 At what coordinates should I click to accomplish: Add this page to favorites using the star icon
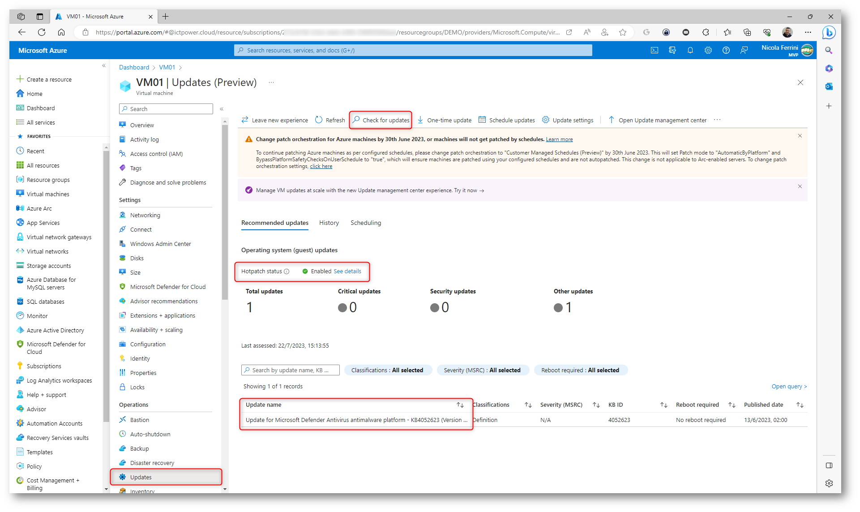pyautogui.click(x=623, y=32)
